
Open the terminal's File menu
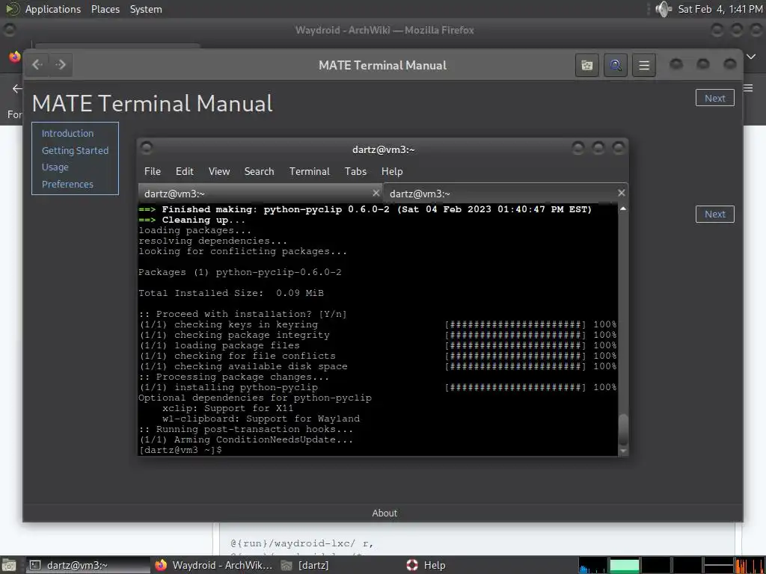[x=152, y=171]
